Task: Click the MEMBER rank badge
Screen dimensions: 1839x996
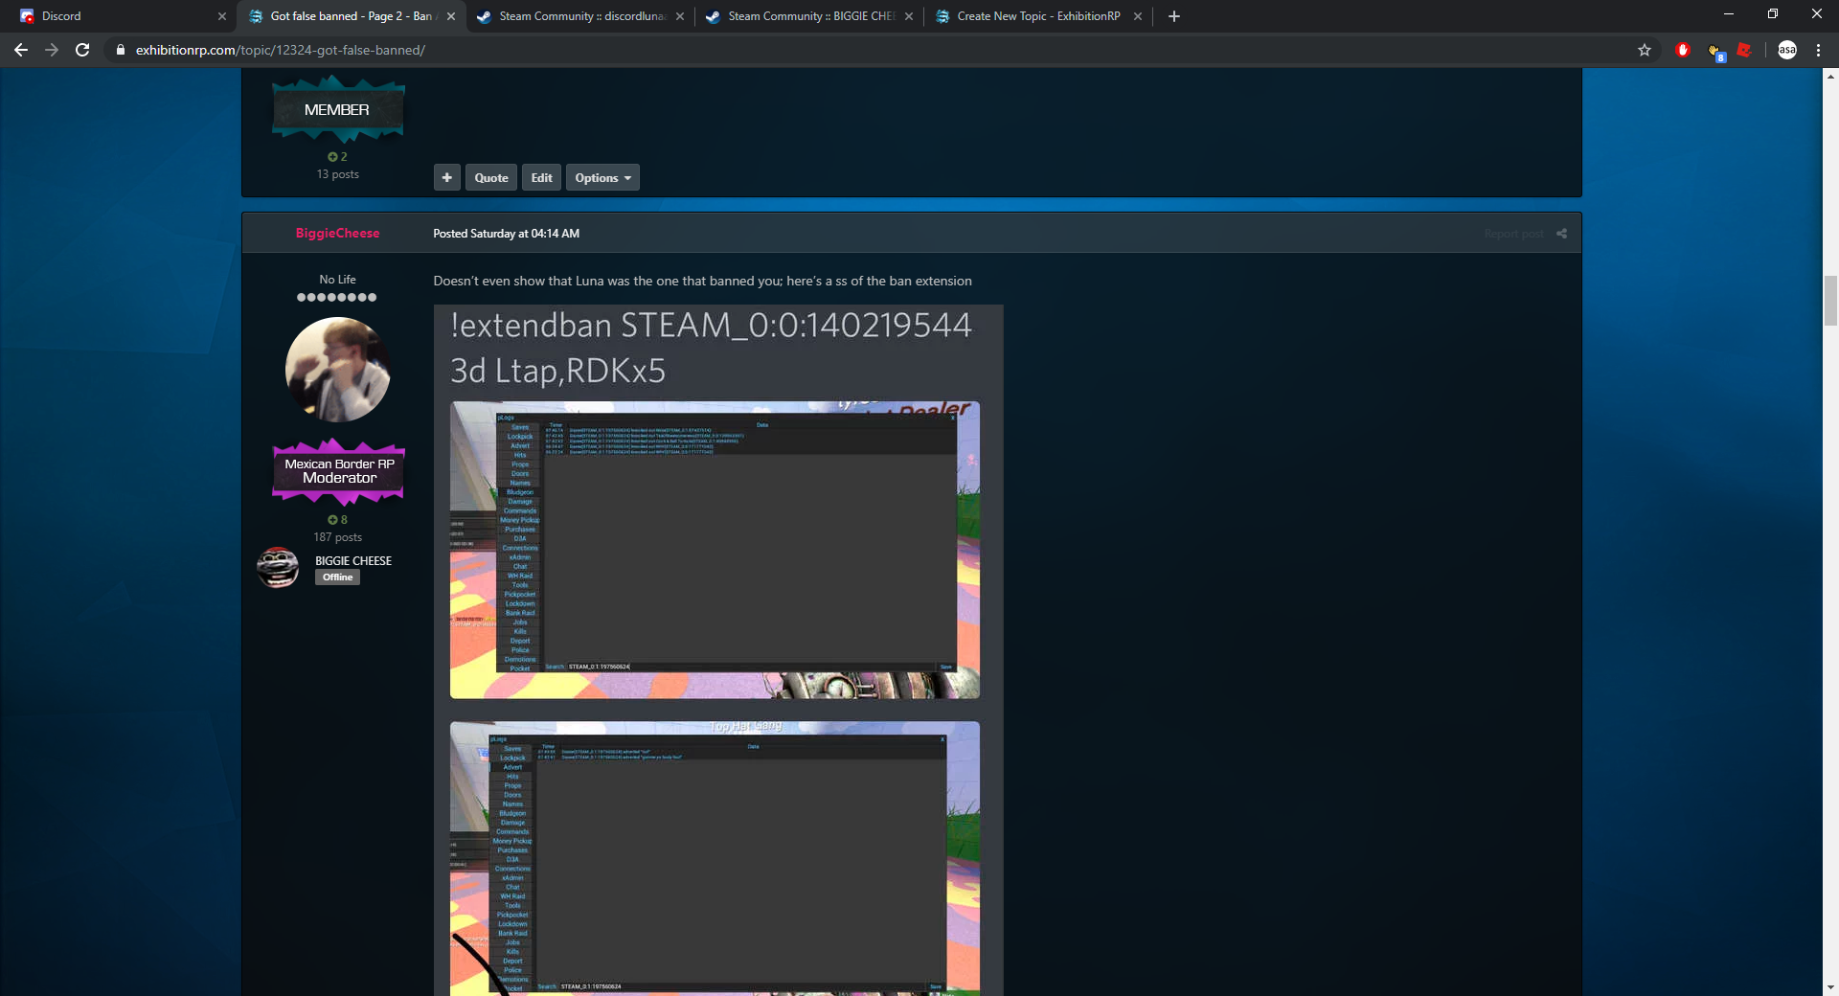Action: [338, 109]
